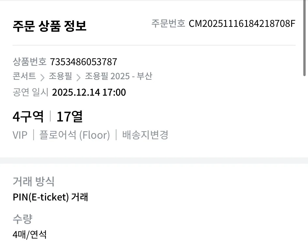Click the performance date 2025.12.14 17:00
Image resolution: width=308 pixels, height=244 pixels.
tap(89, 92)
